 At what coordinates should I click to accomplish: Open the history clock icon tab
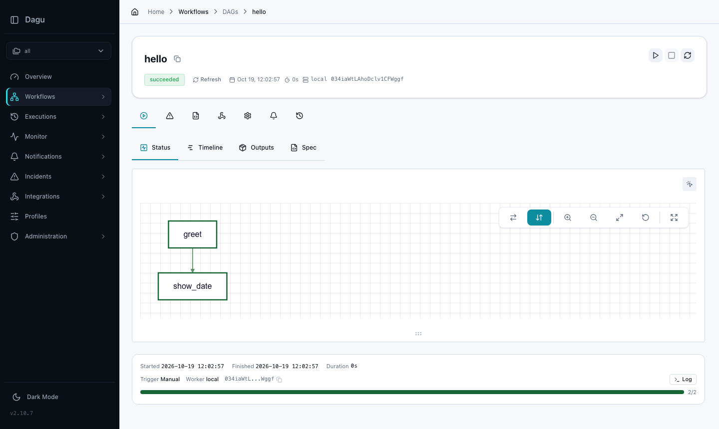click(300, 116)
